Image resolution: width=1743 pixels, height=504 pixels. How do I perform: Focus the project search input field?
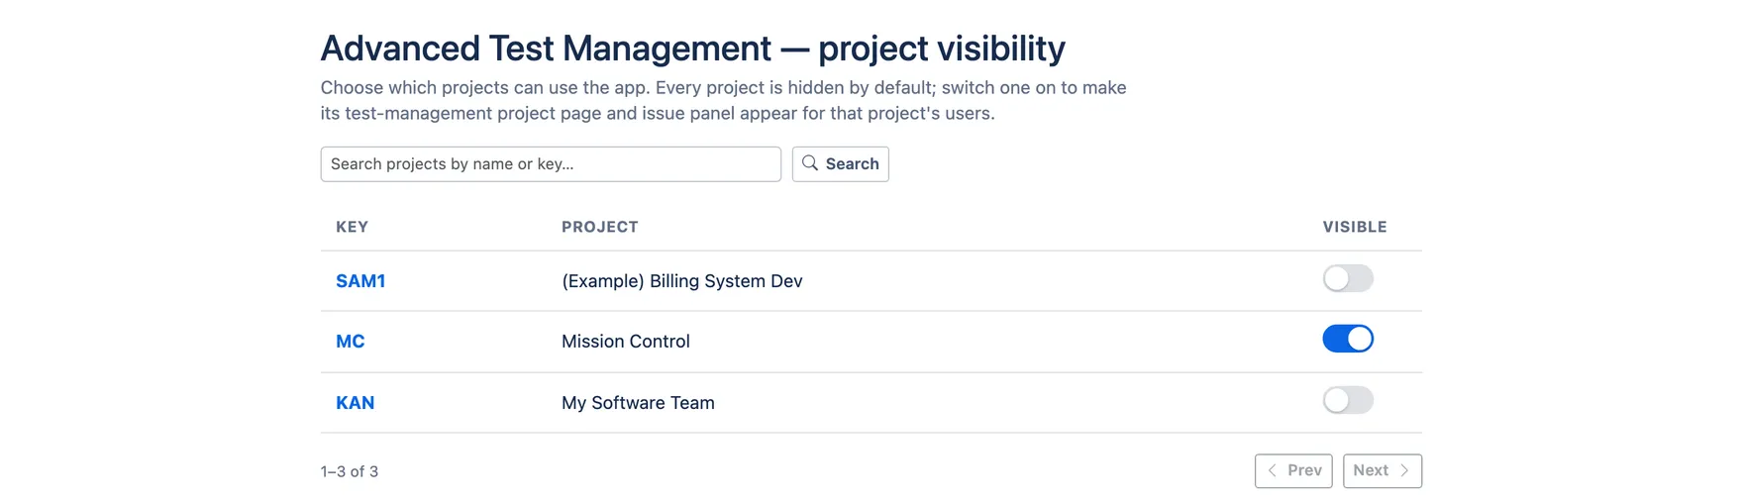point(551,164)
